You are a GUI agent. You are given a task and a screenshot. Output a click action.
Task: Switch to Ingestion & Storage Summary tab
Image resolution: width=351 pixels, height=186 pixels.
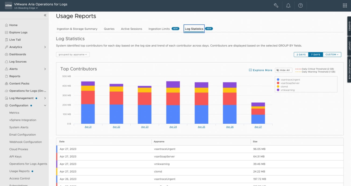(x=77, y=29)
